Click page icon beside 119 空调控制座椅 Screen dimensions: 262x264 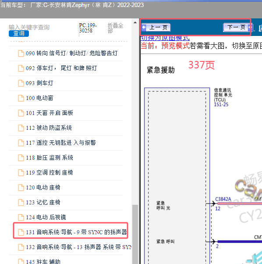pyautogui.click(x=21, y=173)
